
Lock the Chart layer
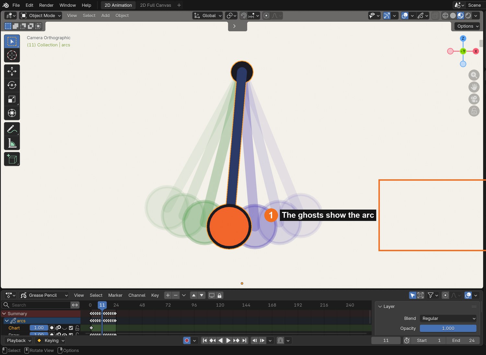coord(77,328)
